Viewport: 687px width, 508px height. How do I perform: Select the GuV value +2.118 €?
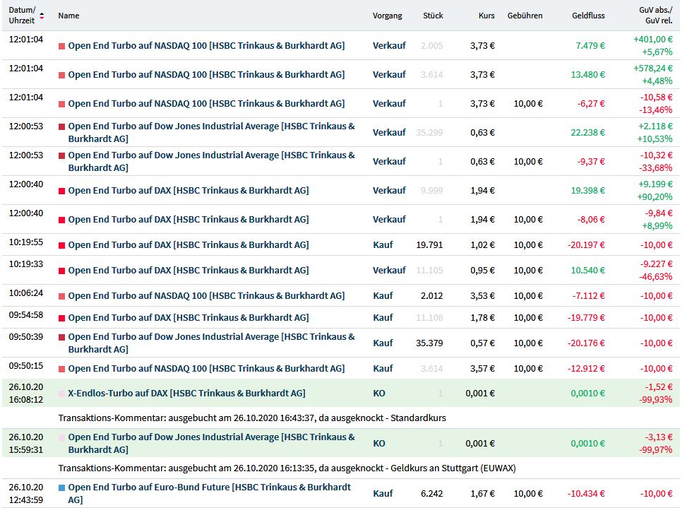pos(655,126)
